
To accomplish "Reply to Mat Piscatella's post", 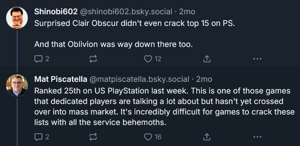I will (x=41, y=137).
